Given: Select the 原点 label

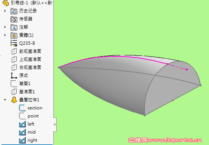Looking at the screenshot, I should click(x=24, y=76).
